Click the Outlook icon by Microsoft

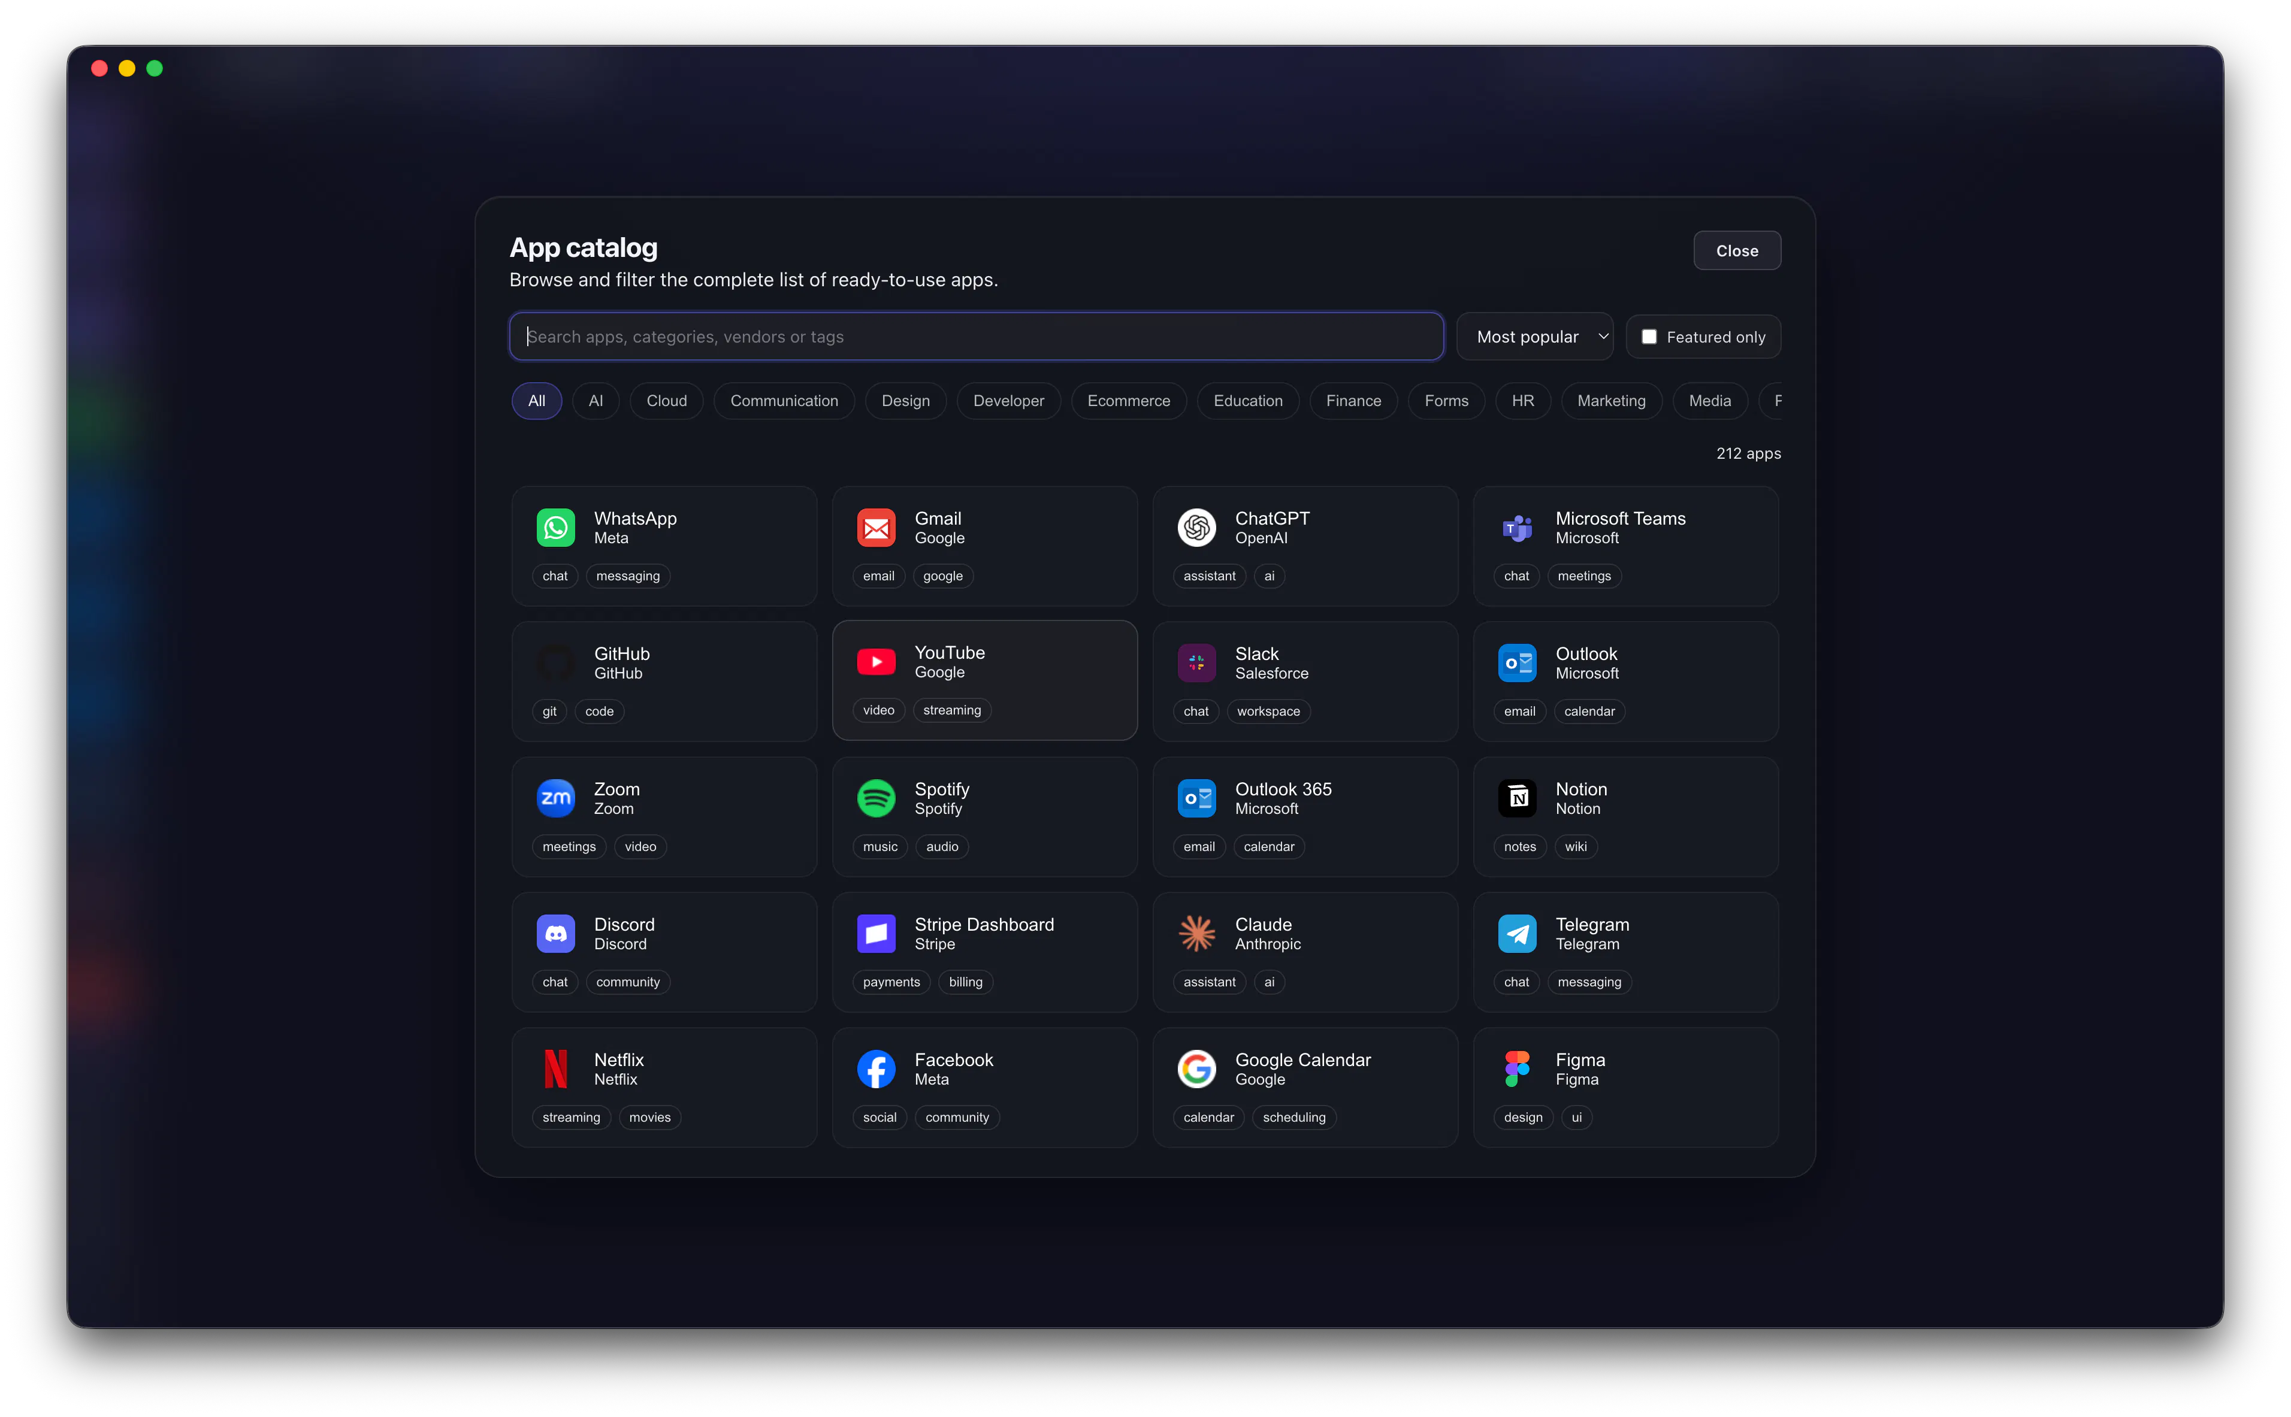[1517, 662]
